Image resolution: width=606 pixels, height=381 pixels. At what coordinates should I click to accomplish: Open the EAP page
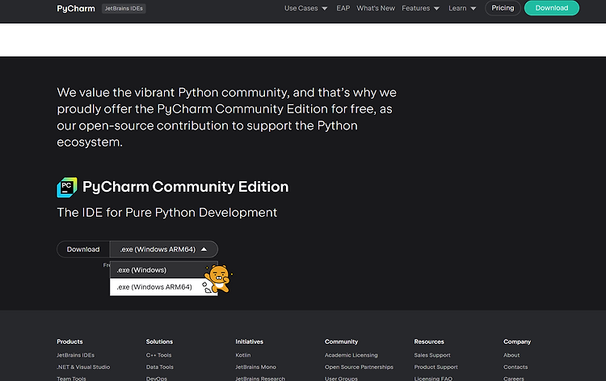pos(343,8)
